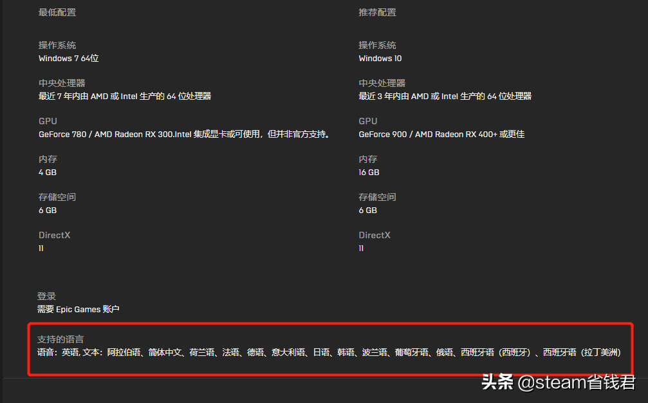The width and height of the screenshot is (648, 403).
Task: Select the text Windows 7 64位
Action: [x=69, y=59]
